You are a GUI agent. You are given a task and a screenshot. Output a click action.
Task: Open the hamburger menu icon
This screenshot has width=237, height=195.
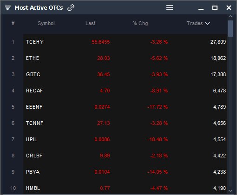click(170, 7)
